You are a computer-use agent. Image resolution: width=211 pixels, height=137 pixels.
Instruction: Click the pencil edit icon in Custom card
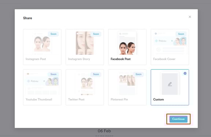point(170,84)
